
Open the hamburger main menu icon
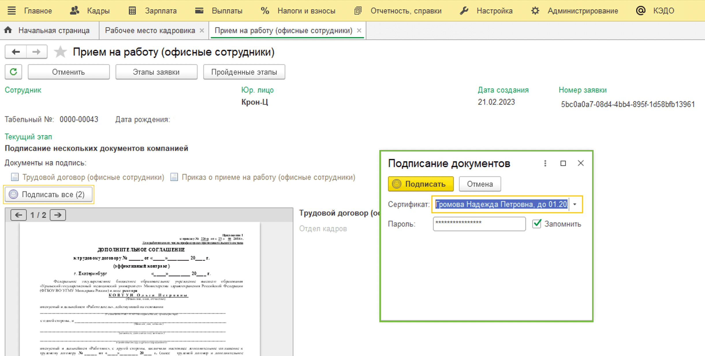12,11
